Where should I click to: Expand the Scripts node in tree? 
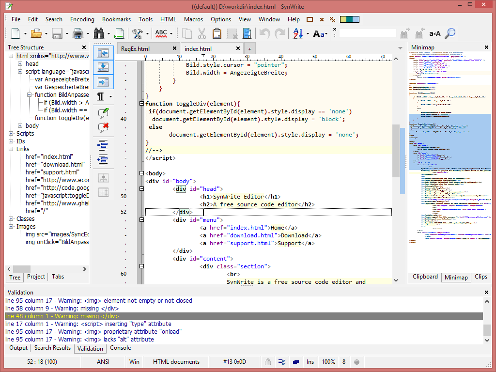click(12, 134)
